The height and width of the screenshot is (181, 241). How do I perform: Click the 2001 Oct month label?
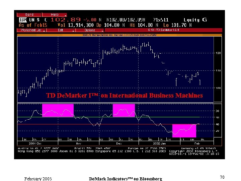pos(35,143)
